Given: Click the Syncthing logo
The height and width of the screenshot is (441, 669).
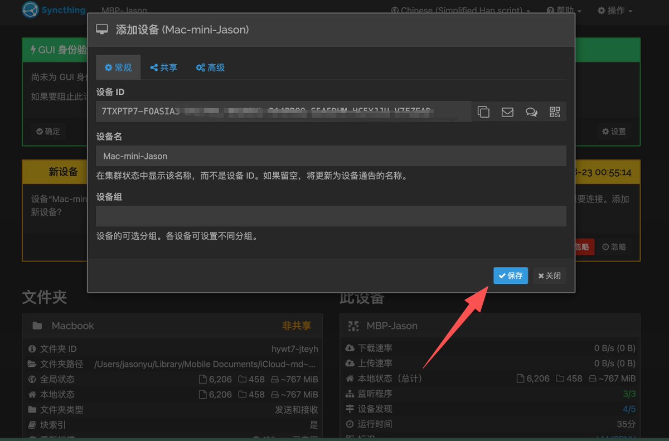Looking at the screenshot, I should point(54,10).
